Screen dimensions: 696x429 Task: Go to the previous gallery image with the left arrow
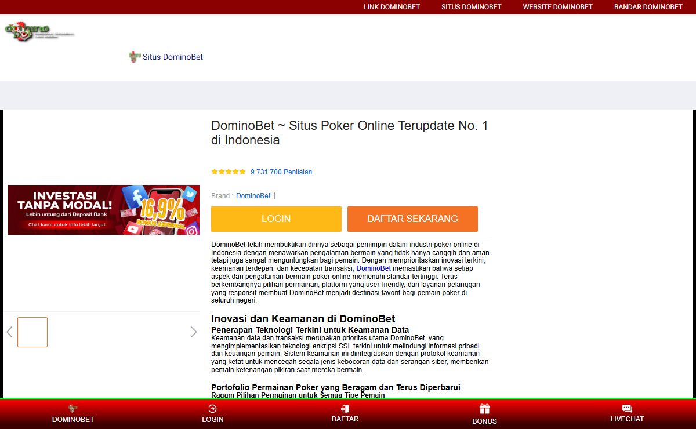point(9,332)
